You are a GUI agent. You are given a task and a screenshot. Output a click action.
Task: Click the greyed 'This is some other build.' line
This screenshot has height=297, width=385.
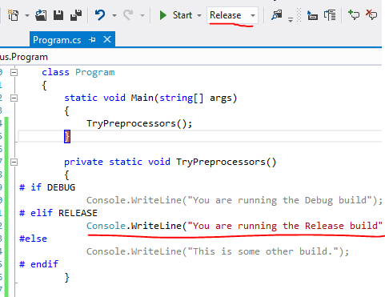pyautogui.click(x=218, y=251)
